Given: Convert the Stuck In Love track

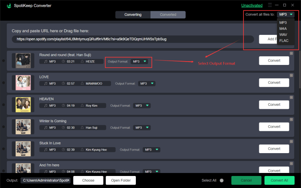Looking at the screenshot, I should [274, 149].
